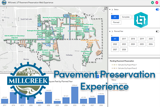160x107 pixels.
Task: Click the pink edit icon in header
Action: (x=157, y=3)
